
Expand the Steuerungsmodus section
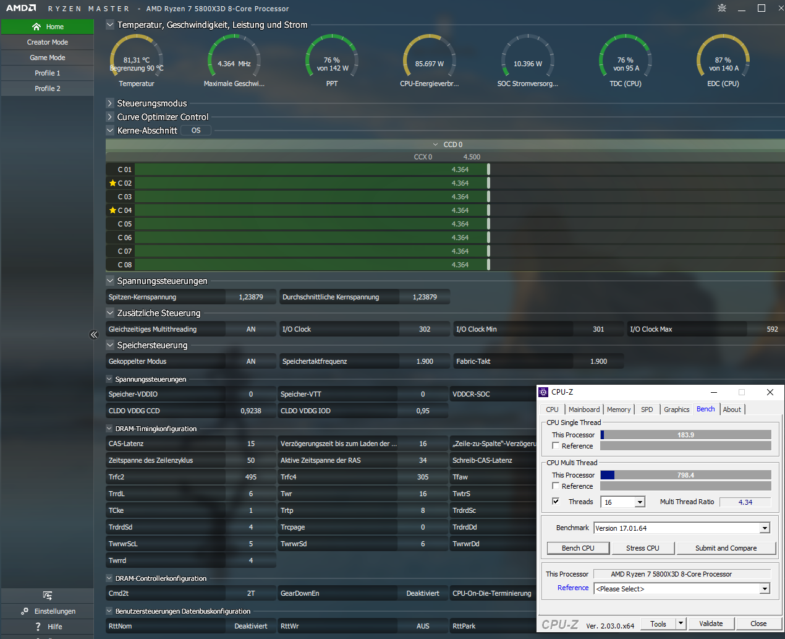(110, 103)
